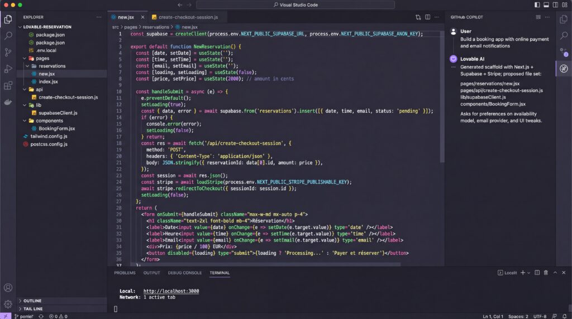This screenshot has height=319, width=572.
Task: Split the editor to the right
Action: (427, 17)
